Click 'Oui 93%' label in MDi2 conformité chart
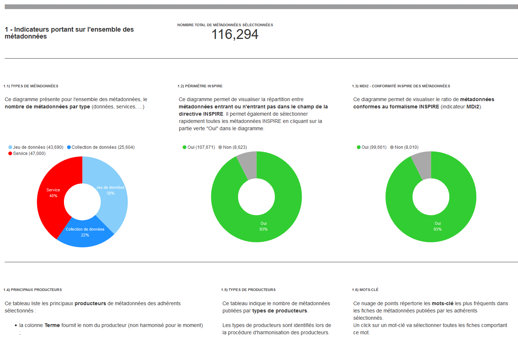This screenshot has height=339, width=518. [x=438, y=226]
